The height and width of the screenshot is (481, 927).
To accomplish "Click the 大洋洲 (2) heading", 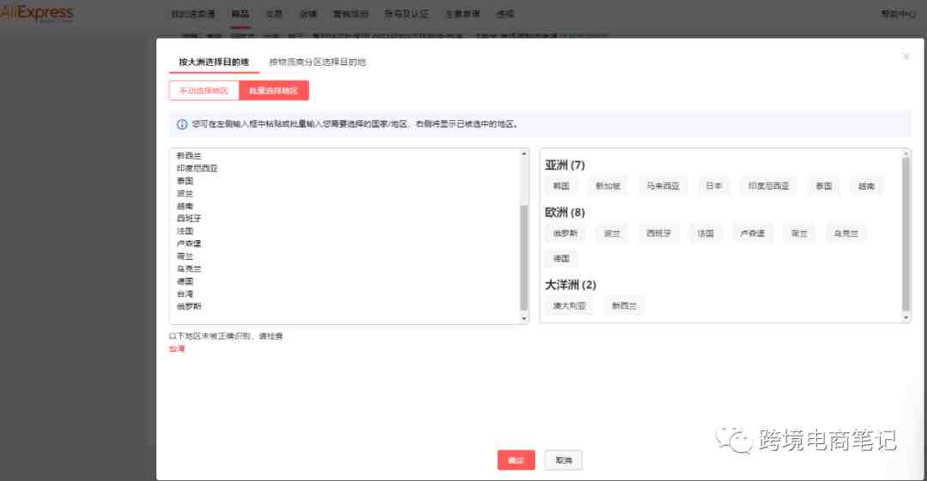I will pyautogui.click(x=571, y=285).
